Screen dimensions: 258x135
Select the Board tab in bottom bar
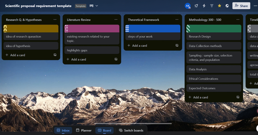click(104, 130)
